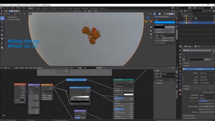Click the viewport pan hand icon

[x=151, y=31]
